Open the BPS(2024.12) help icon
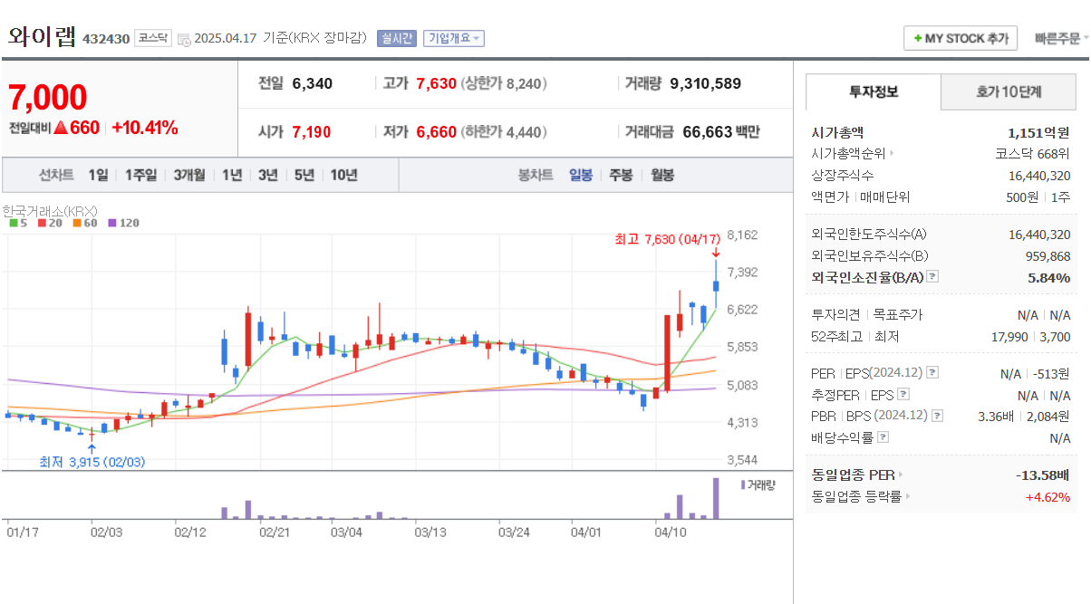Image resolution: width=1091 pixels, height=604 pixels. point(937,416)
